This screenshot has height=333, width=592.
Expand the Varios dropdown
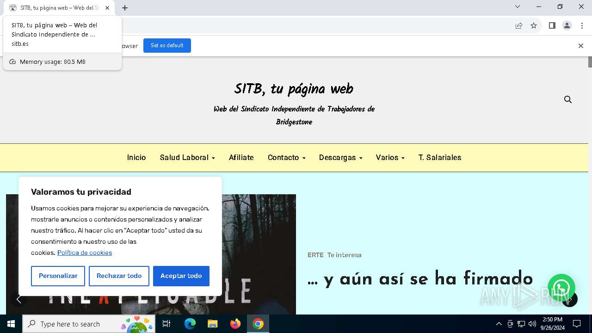coord(390,158)
